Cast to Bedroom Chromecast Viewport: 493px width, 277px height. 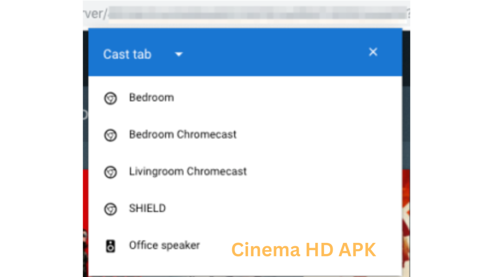point(245,135)
